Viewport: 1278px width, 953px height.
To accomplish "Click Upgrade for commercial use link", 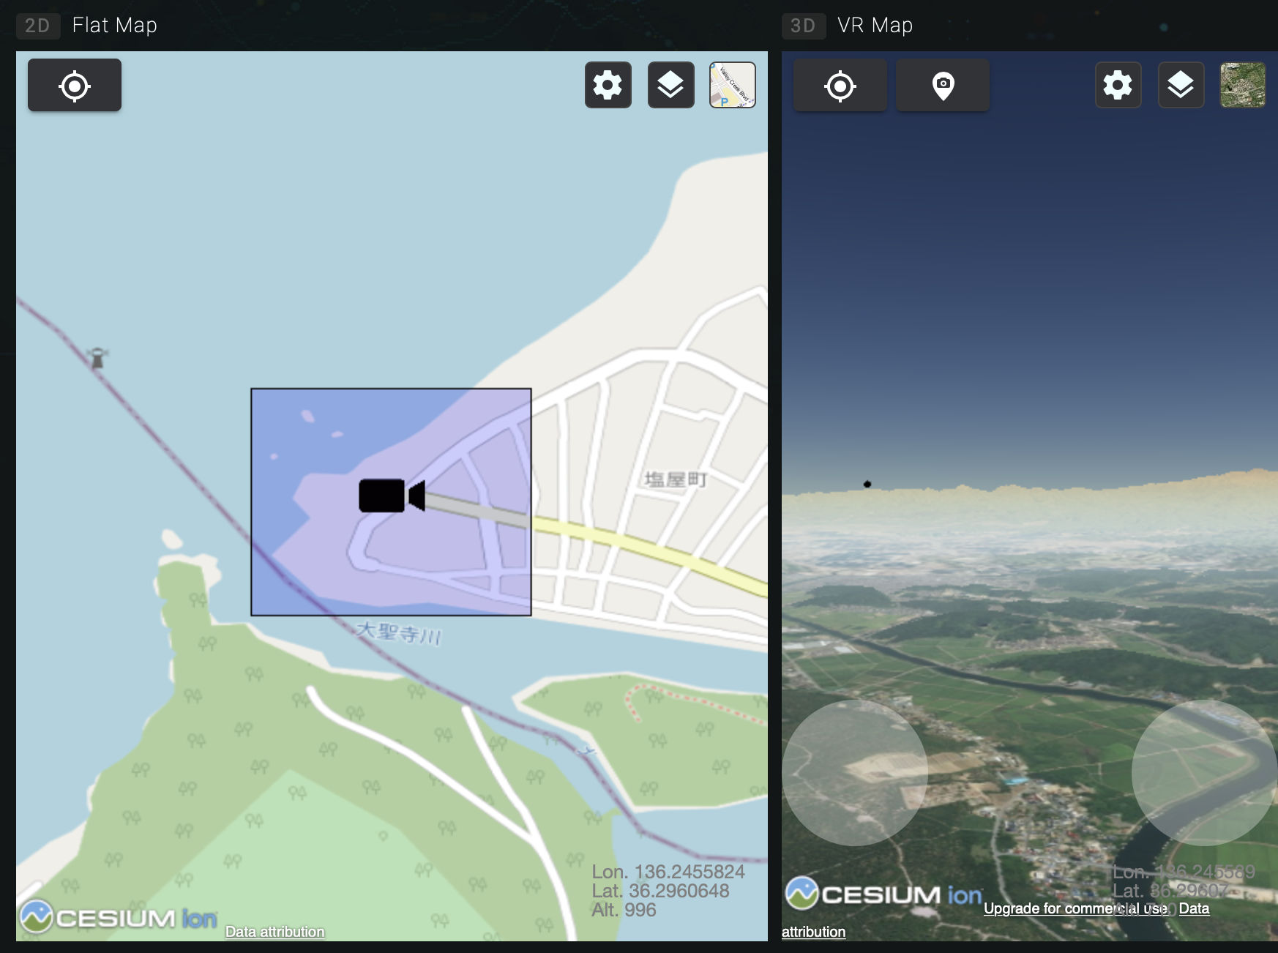I will (1076, 908).
